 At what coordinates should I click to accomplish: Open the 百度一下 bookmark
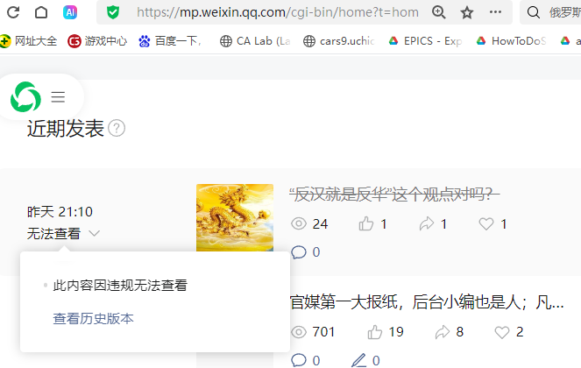pos(170,41)
